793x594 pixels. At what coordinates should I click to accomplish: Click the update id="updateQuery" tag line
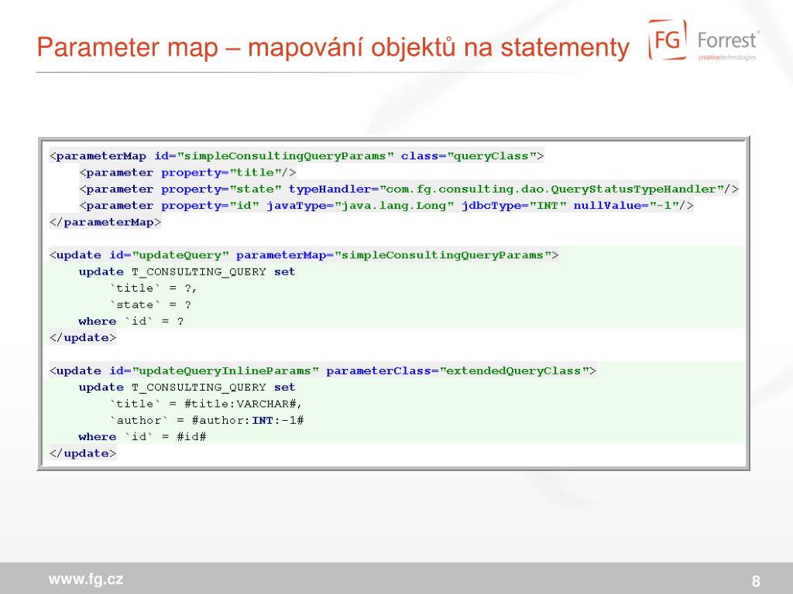coord(304,255)
